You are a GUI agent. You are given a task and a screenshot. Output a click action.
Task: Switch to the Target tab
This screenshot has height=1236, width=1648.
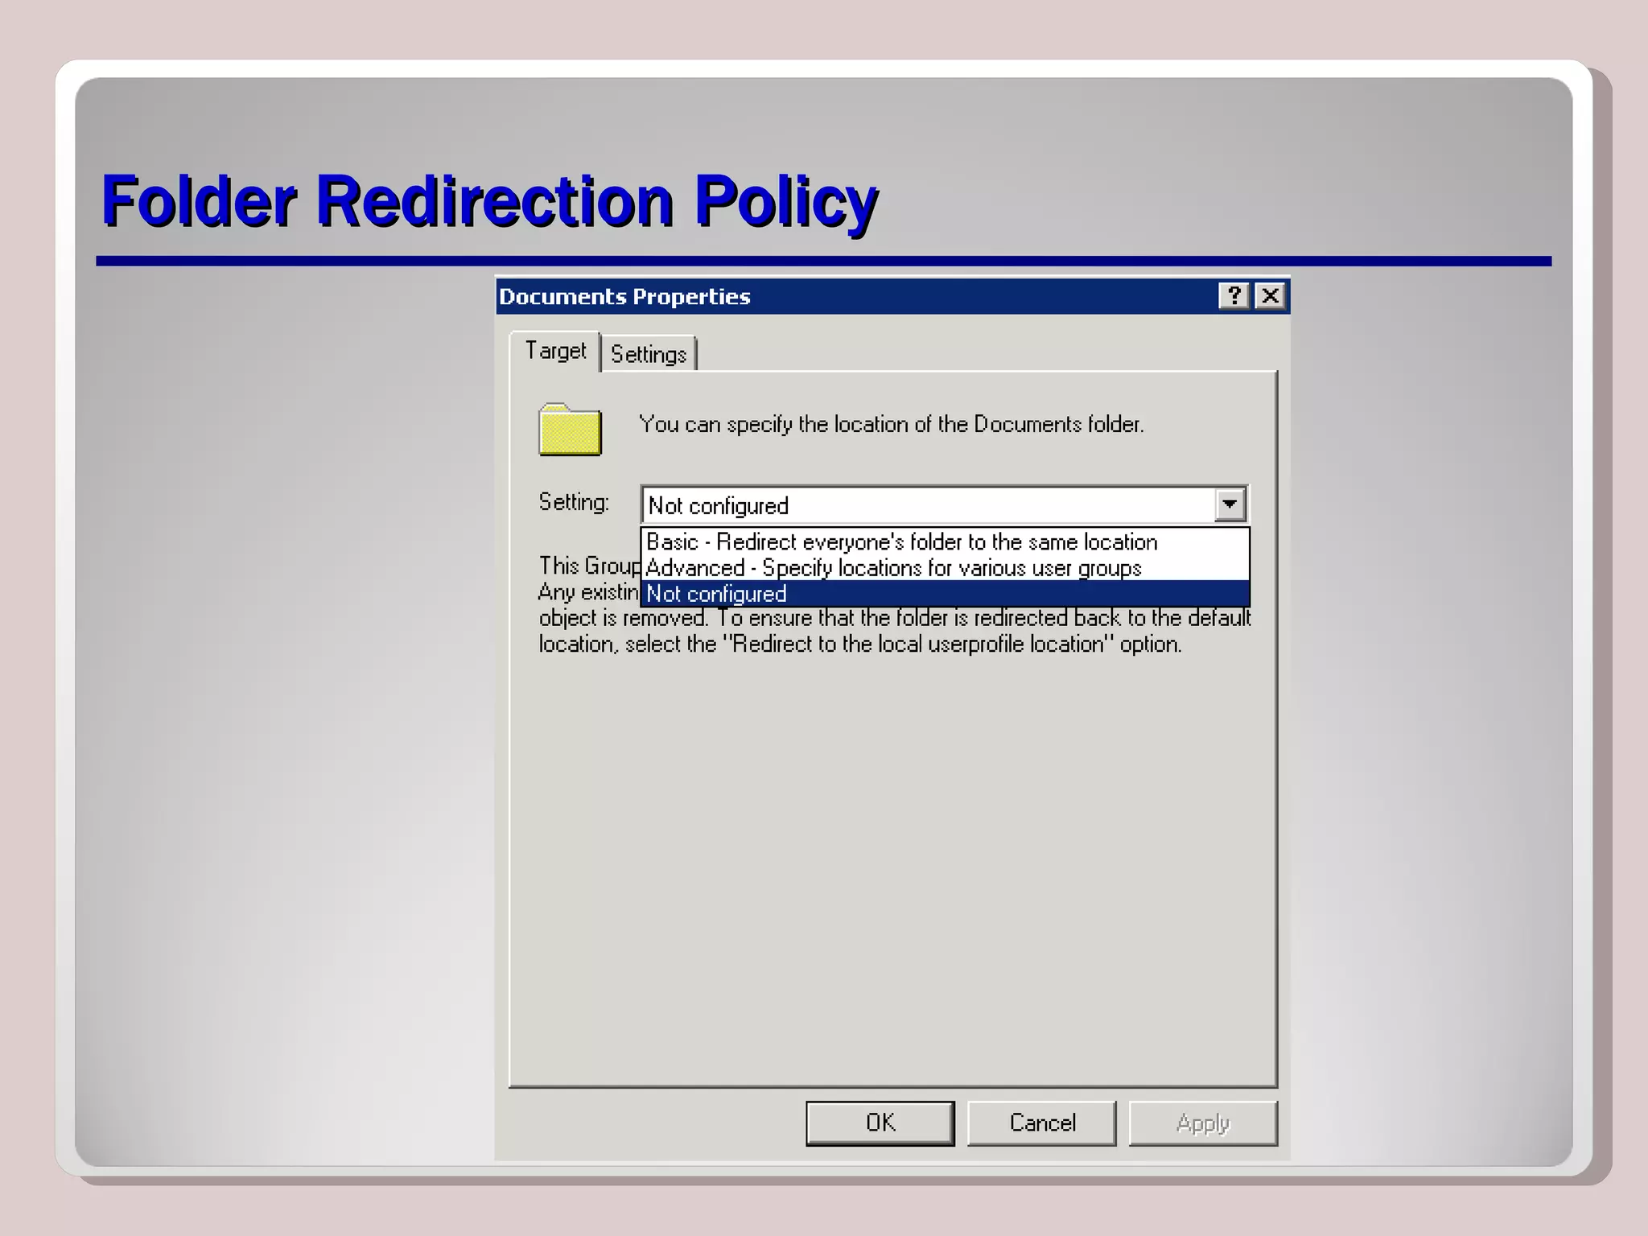555,351
